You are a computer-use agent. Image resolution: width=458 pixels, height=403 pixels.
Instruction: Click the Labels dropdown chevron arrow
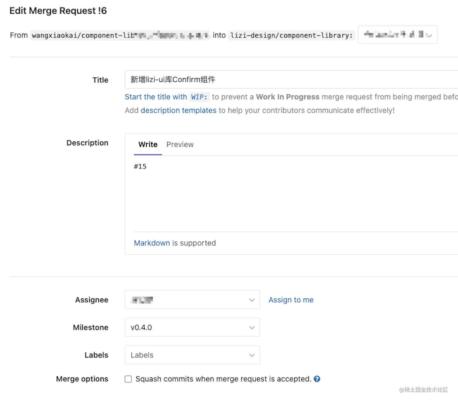click(x=252, y=355)
